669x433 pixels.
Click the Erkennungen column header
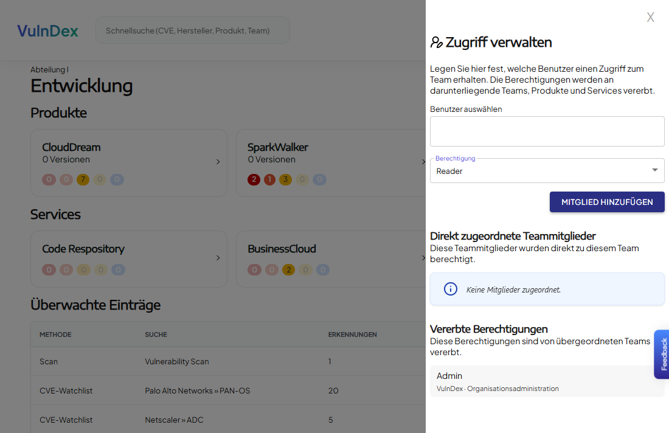[352, 334]
